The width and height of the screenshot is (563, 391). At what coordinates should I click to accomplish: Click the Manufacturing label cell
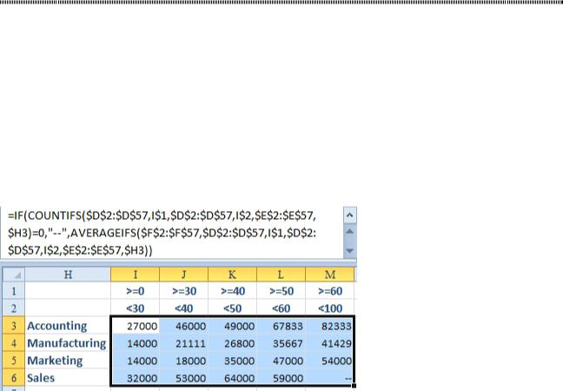pyautogui.click(x=68, y=343)
